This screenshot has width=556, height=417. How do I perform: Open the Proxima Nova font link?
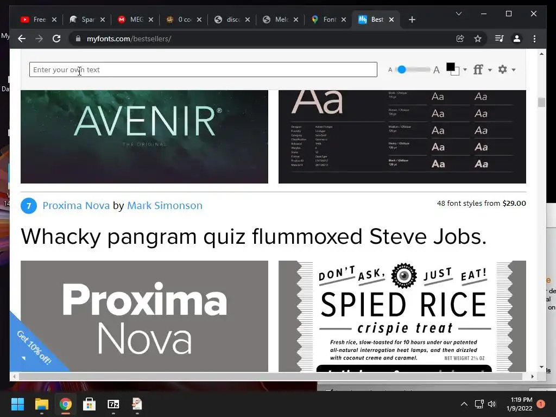click(76, 205)
